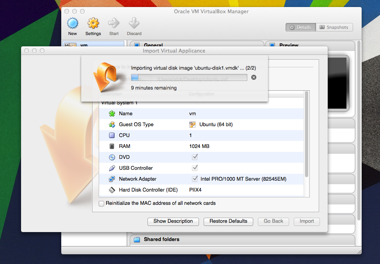The height and width of the screenshot is (264, 380).
Task: Select the Details tab
Action: (x=300, y=27)
